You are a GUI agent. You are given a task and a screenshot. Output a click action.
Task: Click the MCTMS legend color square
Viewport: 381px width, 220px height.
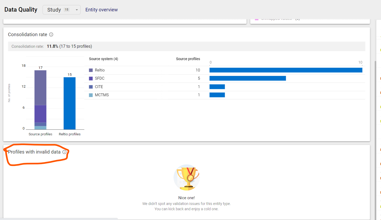[x=90, y=95]
